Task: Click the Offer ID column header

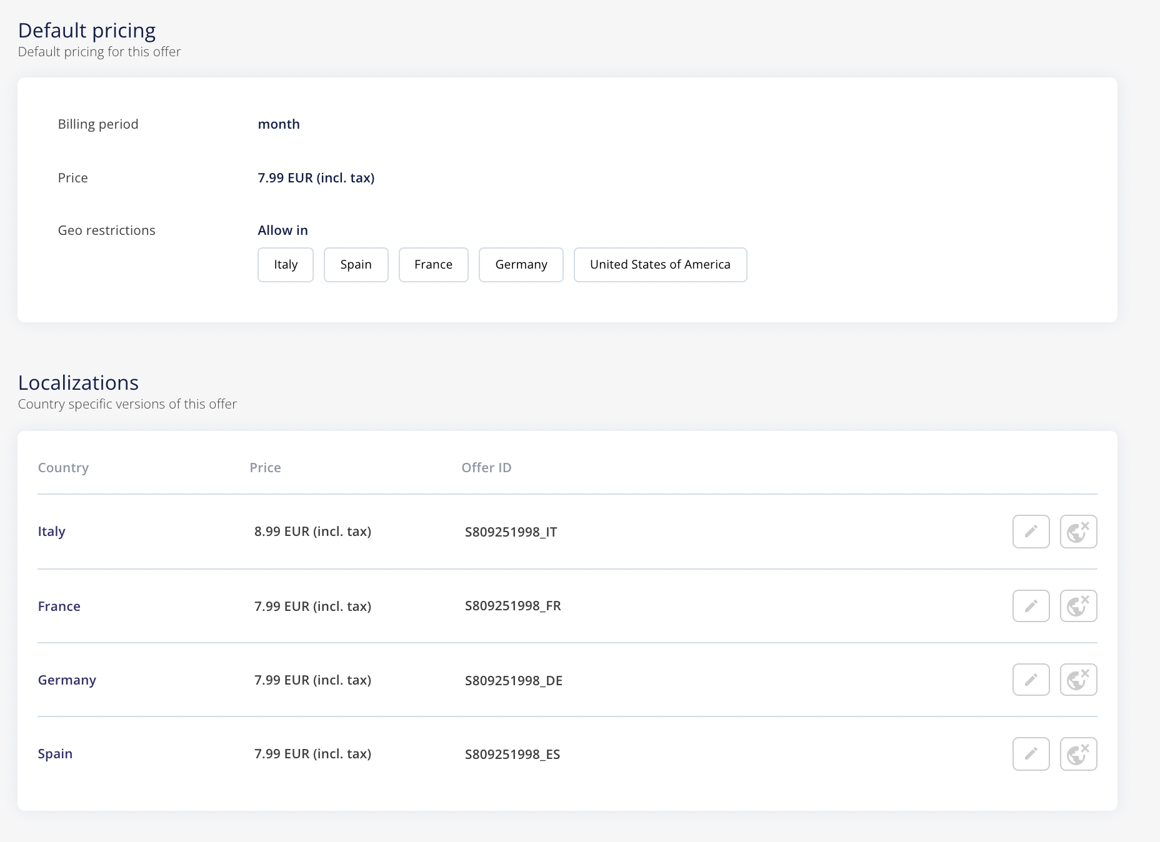Action: [x=486, y=468]
